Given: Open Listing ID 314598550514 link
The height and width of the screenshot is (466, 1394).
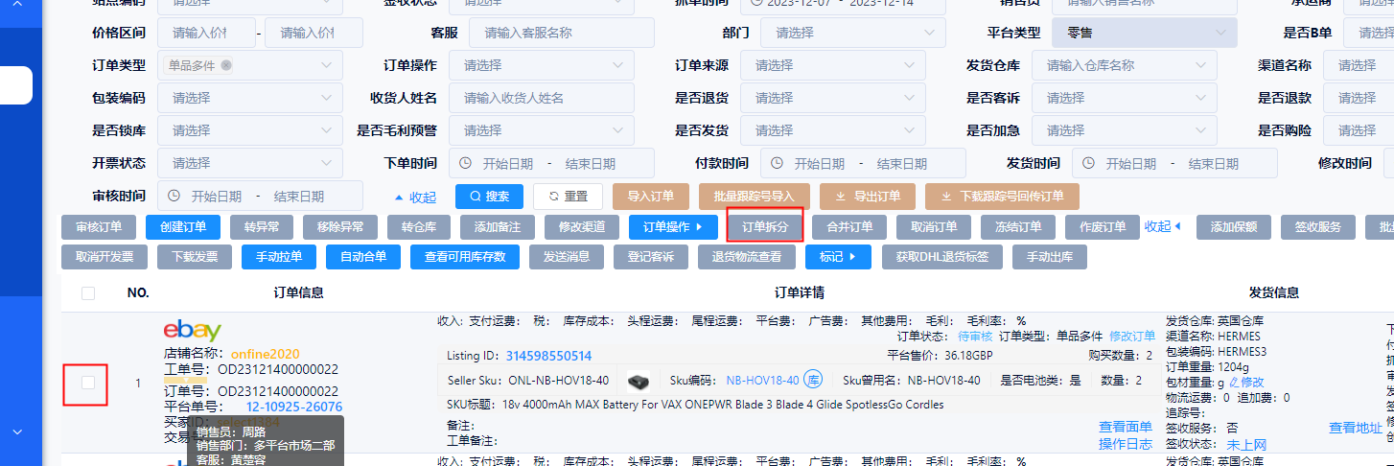Looking at the screenshot, I should pos(548,356).
